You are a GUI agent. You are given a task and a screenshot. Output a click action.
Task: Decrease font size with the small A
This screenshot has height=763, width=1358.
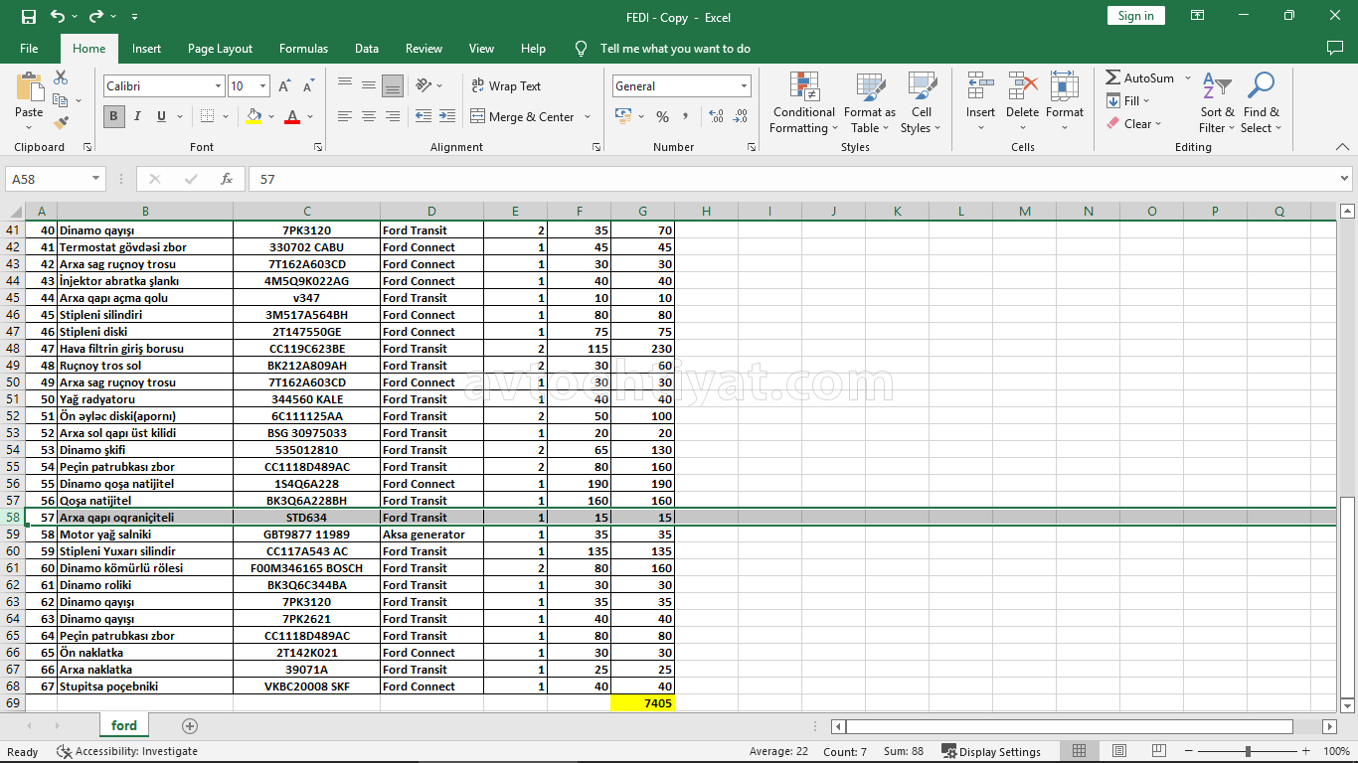(x=308, y=86)
